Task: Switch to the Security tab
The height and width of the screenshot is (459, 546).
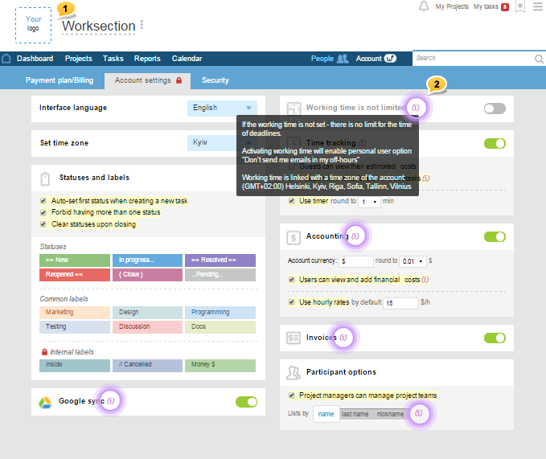Action: tap(216, 80)
